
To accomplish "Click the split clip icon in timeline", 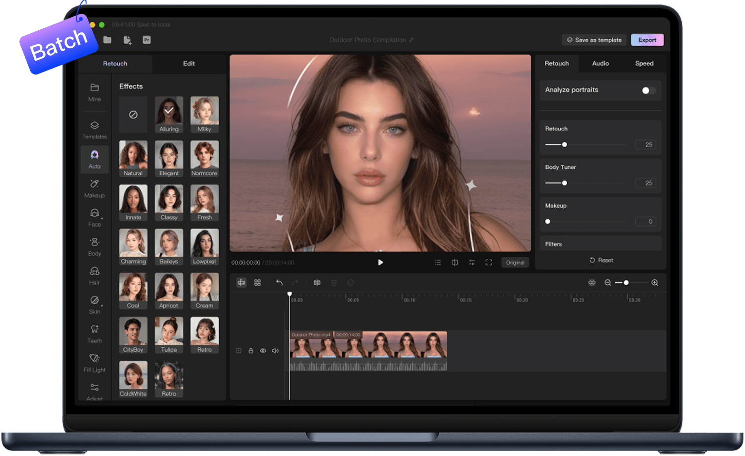I will [x=317, y=283].
